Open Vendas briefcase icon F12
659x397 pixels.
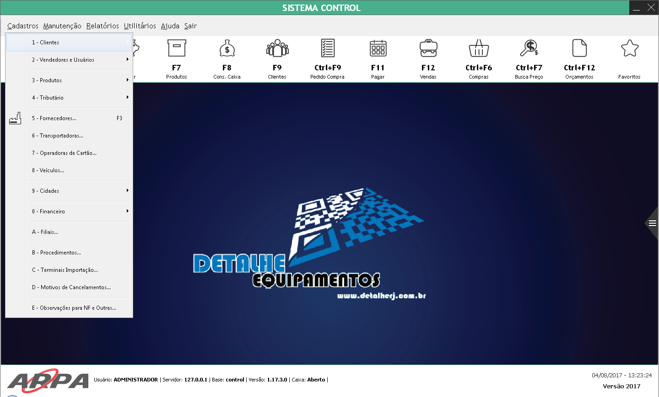click(428, 48)
